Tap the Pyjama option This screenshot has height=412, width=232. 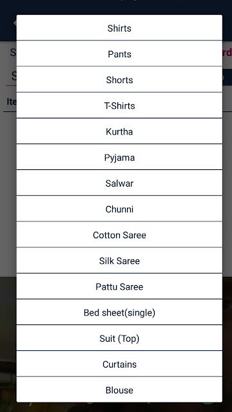pos(119,157)
